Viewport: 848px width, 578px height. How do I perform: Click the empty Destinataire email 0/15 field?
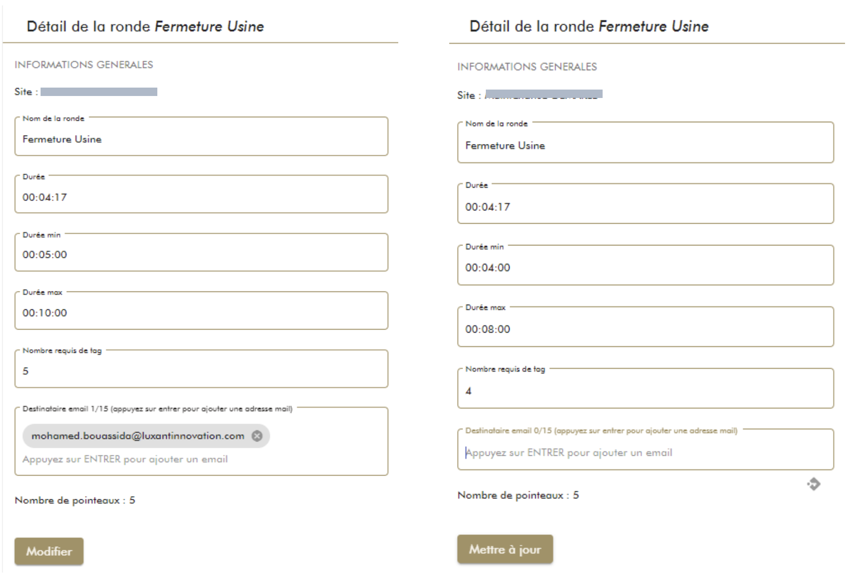645,452
